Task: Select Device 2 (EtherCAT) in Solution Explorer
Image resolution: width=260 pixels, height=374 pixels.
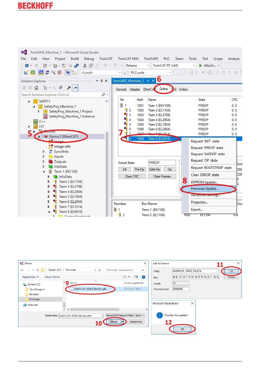Action: (63, 137)
